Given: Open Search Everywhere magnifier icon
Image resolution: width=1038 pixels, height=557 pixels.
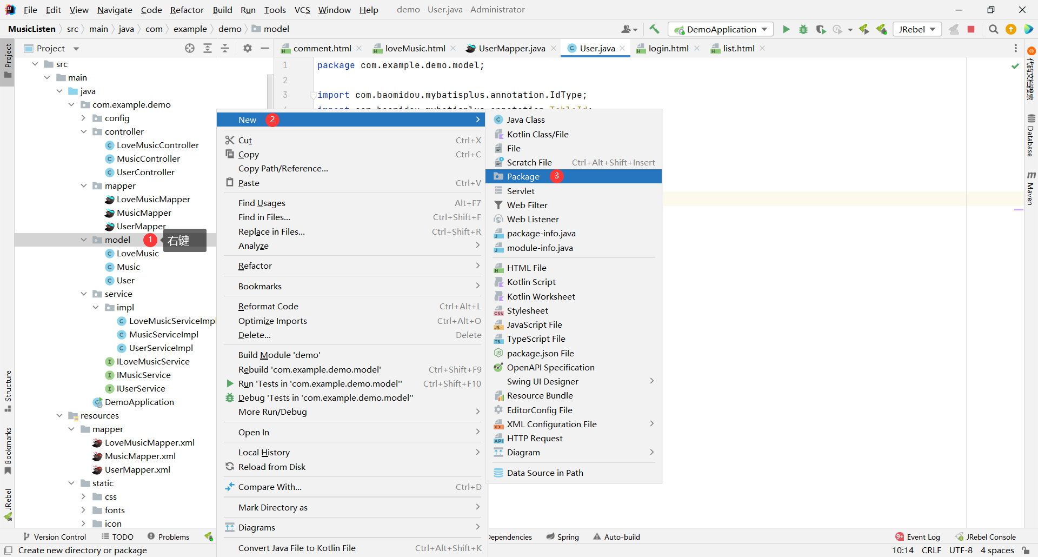Looking at the screenshot, I should [x=993, y=29].
